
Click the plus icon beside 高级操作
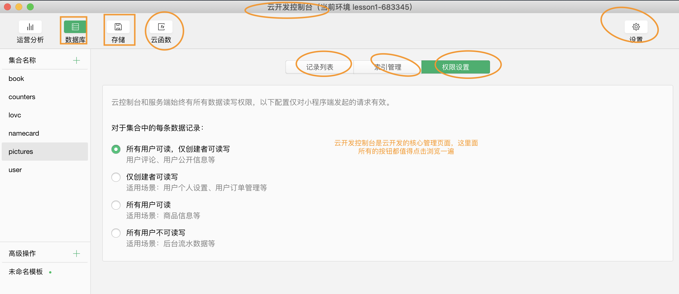point(76,254)
